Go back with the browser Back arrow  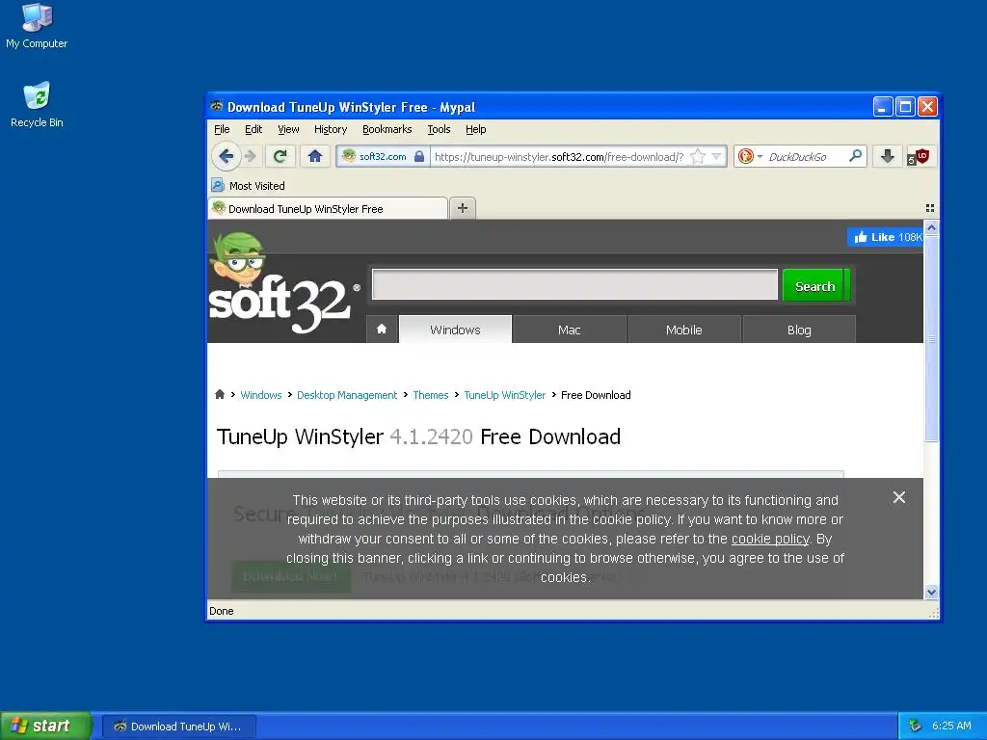coord(226,156)
